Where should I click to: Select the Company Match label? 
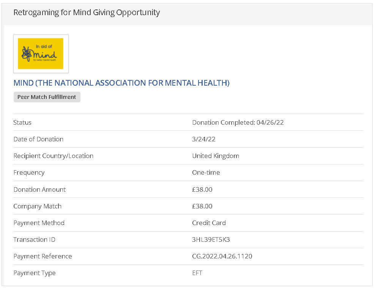point(37,206)
